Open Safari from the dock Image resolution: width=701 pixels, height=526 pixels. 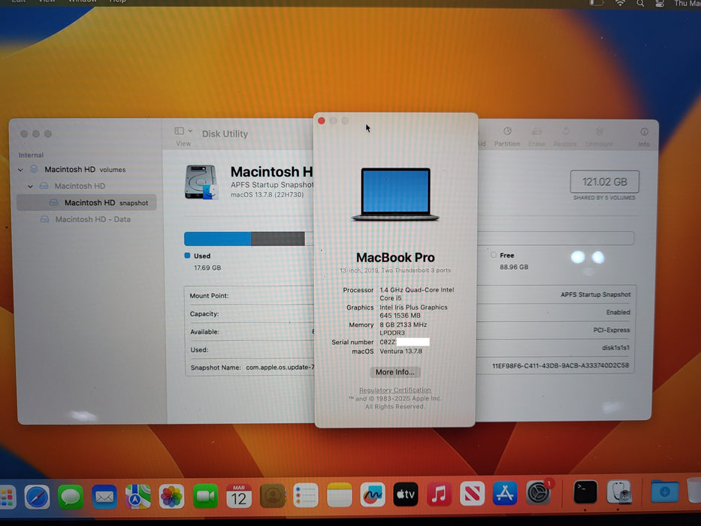37,496
